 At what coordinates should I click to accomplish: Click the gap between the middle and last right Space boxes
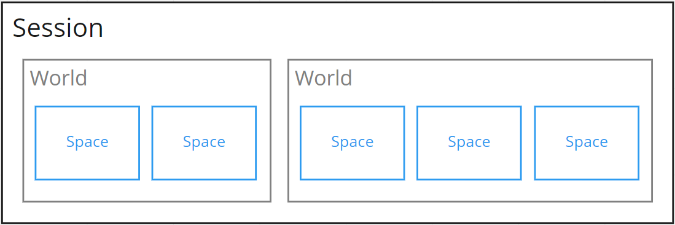click(528, 143)
